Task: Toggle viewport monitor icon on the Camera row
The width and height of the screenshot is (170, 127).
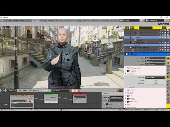Action: (165, 38)
